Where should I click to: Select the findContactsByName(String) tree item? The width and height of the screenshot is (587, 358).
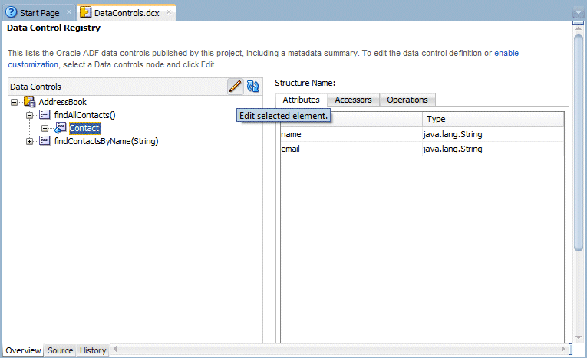point(107,141)
